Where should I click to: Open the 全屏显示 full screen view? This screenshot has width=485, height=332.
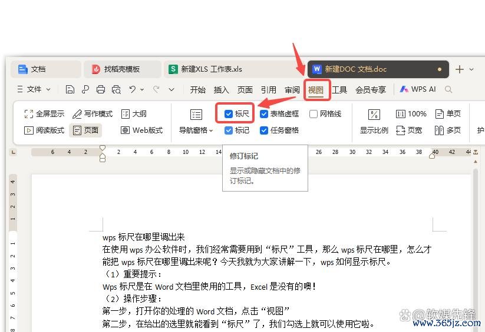click(44, 114)
